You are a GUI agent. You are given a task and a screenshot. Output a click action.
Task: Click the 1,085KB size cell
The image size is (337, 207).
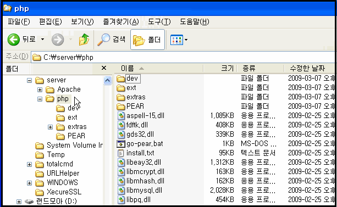point(222,116)
